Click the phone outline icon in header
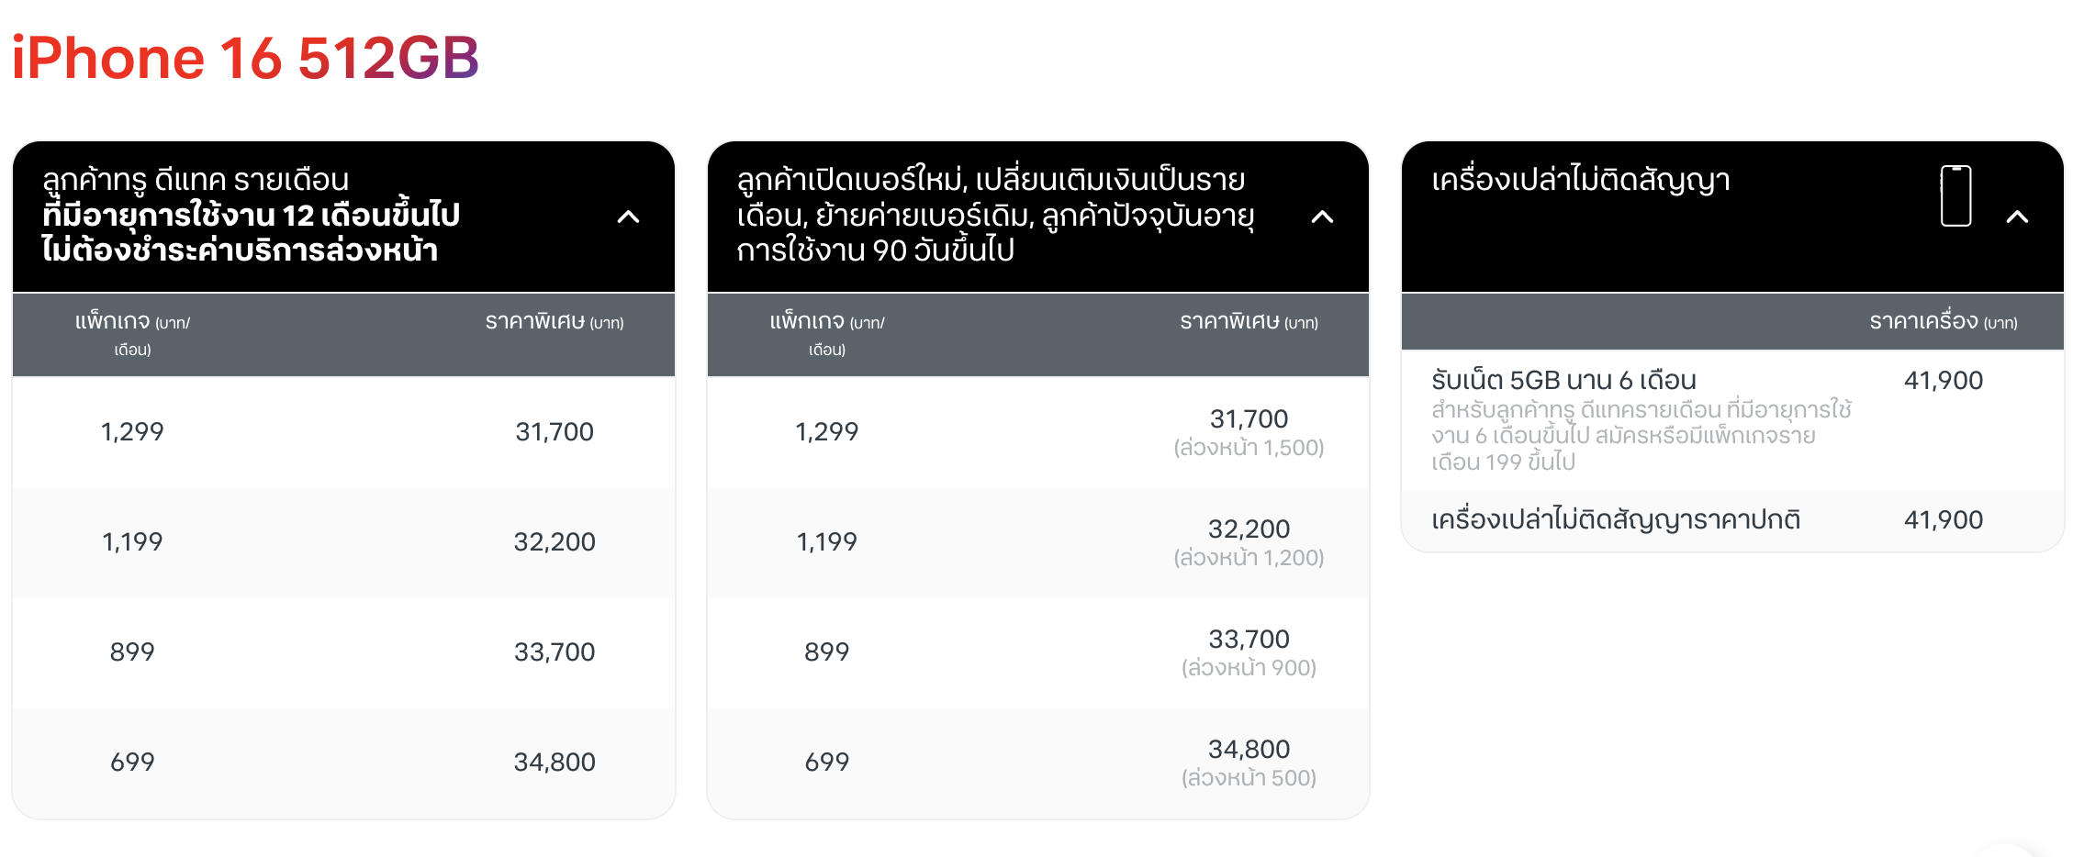 pyautogui.click(x=1955, y=195)
